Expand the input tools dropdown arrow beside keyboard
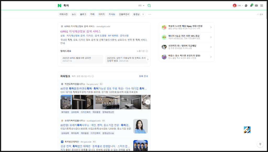The width and height of the screenshot is (268, 152). 144,6
